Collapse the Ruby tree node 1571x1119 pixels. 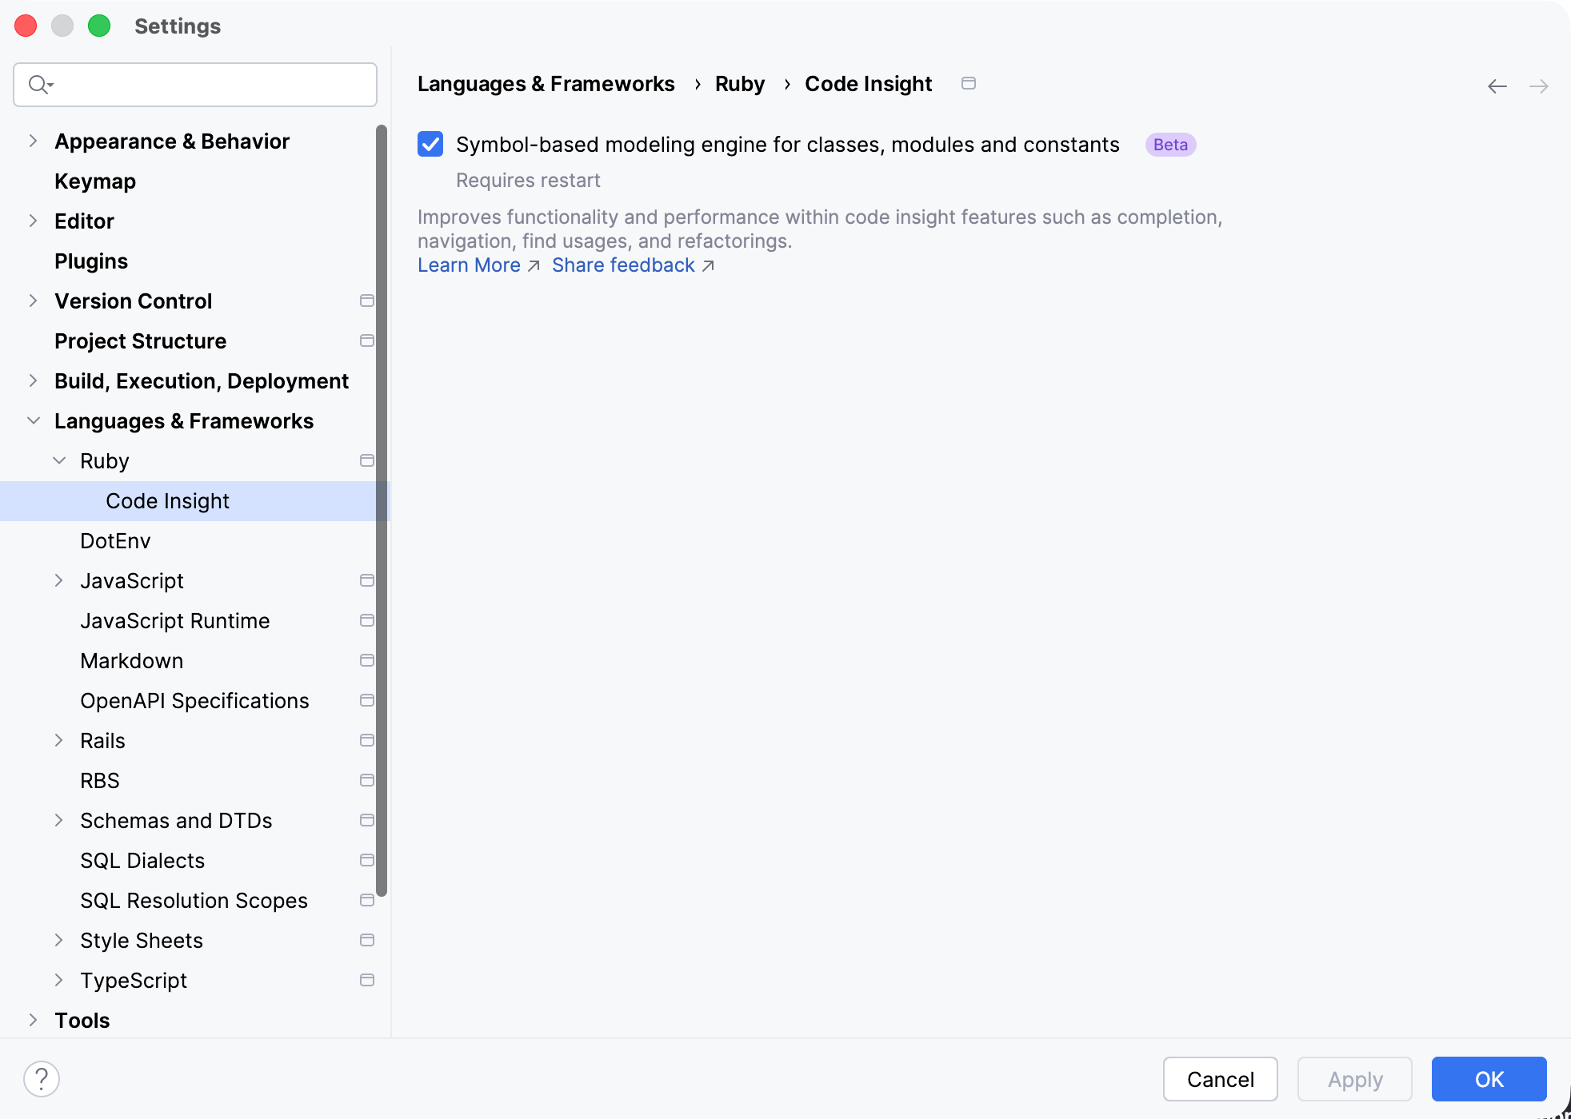[x=58, y=460]
